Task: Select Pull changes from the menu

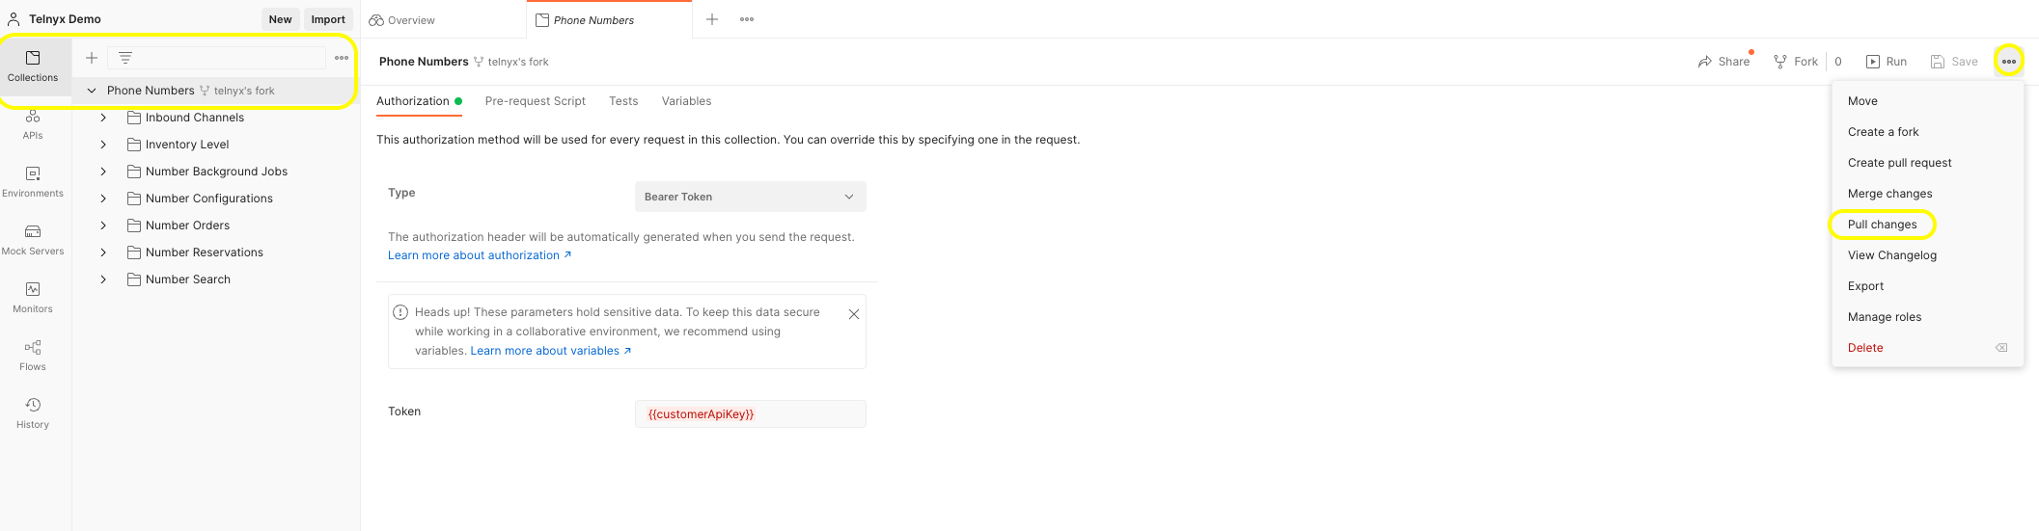Action: pyautogui.click(x=1882, y=225)
